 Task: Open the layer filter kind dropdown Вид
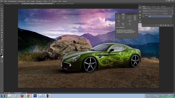coord(146,8)
